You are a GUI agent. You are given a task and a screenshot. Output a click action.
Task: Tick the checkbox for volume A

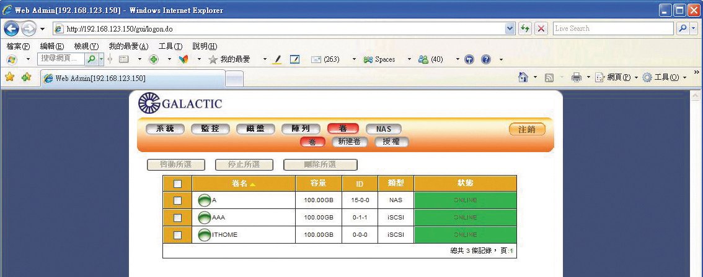pos(177,200)
